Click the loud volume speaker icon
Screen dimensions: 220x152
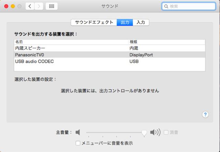(155, 132)
